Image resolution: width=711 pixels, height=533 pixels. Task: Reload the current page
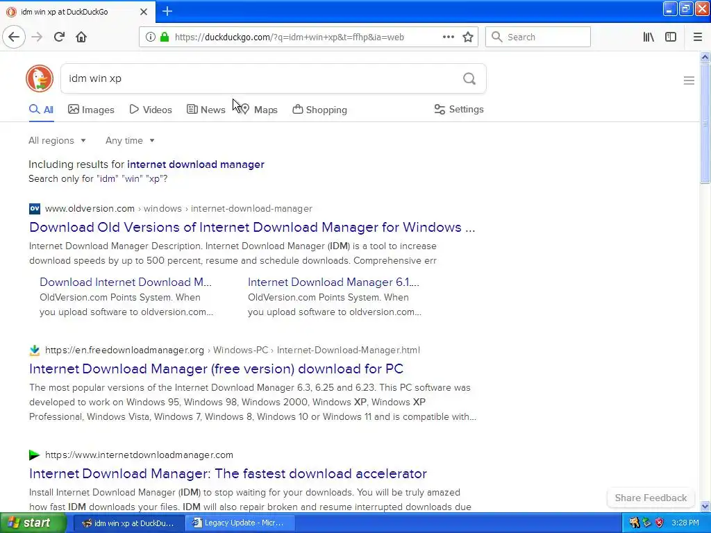59,37
